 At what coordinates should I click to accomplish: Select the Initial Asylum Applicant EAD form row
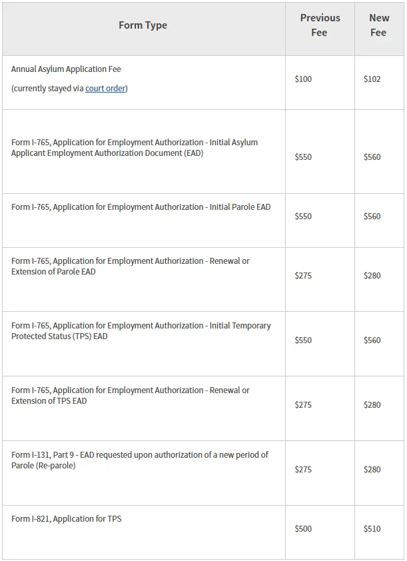pyautogui.click(x=135, y=148)
